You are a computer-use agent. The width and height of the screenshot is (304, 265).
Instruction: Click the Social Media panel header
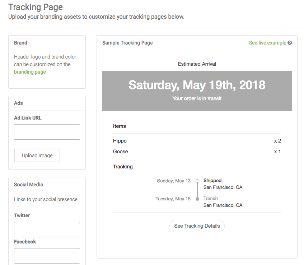tap(47, 185)
